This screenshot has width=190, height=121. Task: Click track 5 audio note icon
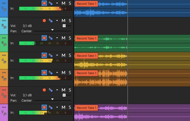[5, 79]
